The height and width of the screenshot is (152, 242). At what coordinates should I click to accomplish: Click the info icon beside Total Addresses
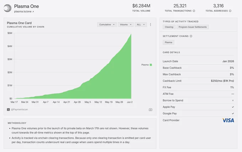click(x=230, y=11)
